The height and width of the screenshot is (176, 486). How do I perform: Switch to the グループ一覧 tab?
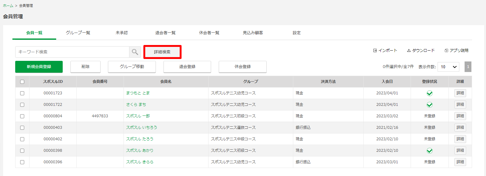pyautogui.click(x=78, y=33)
